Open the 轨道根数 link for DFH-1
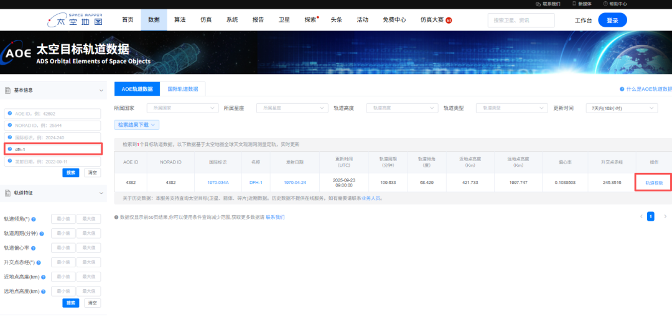Screen dimensions: 672x327 tap(653, 183)
